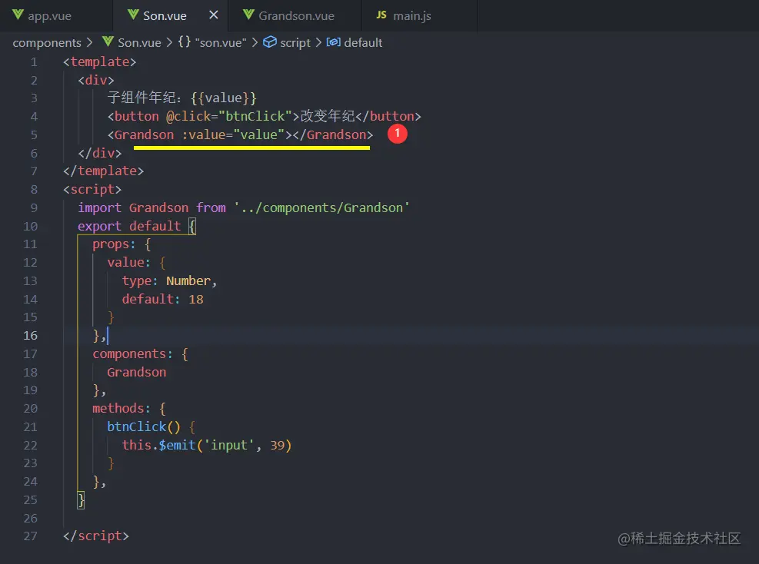Click line number 10 in gutter
The height and width of the screenshot is (564, 759).
pyautogui.click(x=30, y=226)
